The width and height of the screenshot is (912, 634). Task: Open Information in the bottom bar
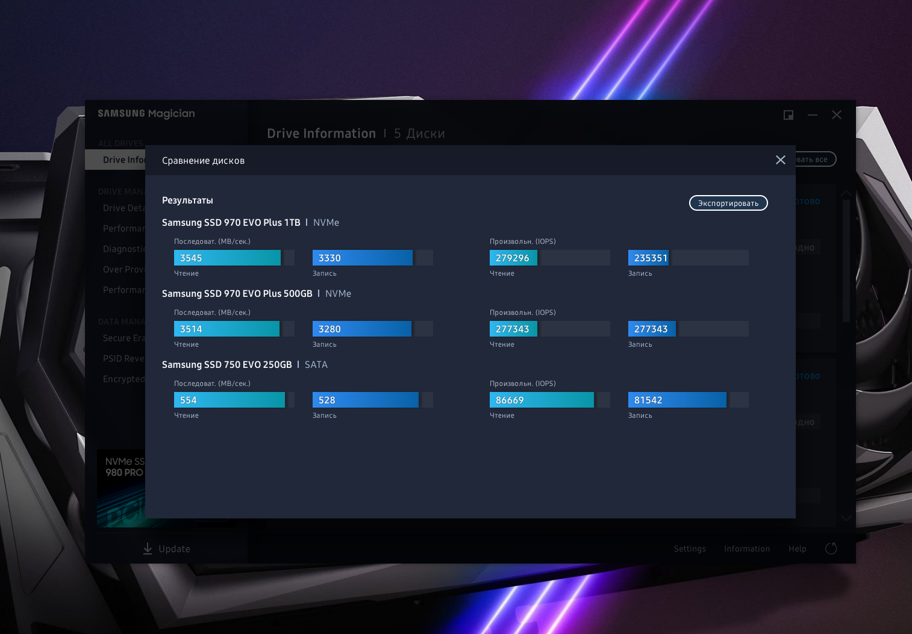click(x=747, y=549)
